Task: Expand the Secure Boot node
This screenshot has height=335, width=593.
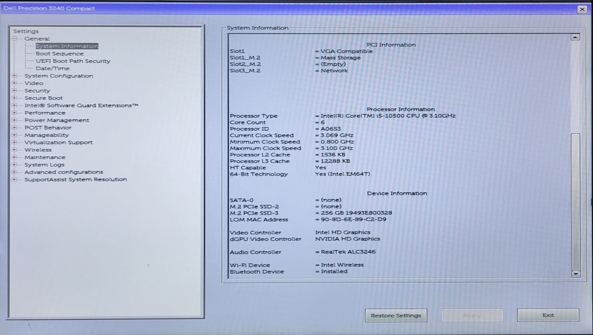Action: point(14,98)
